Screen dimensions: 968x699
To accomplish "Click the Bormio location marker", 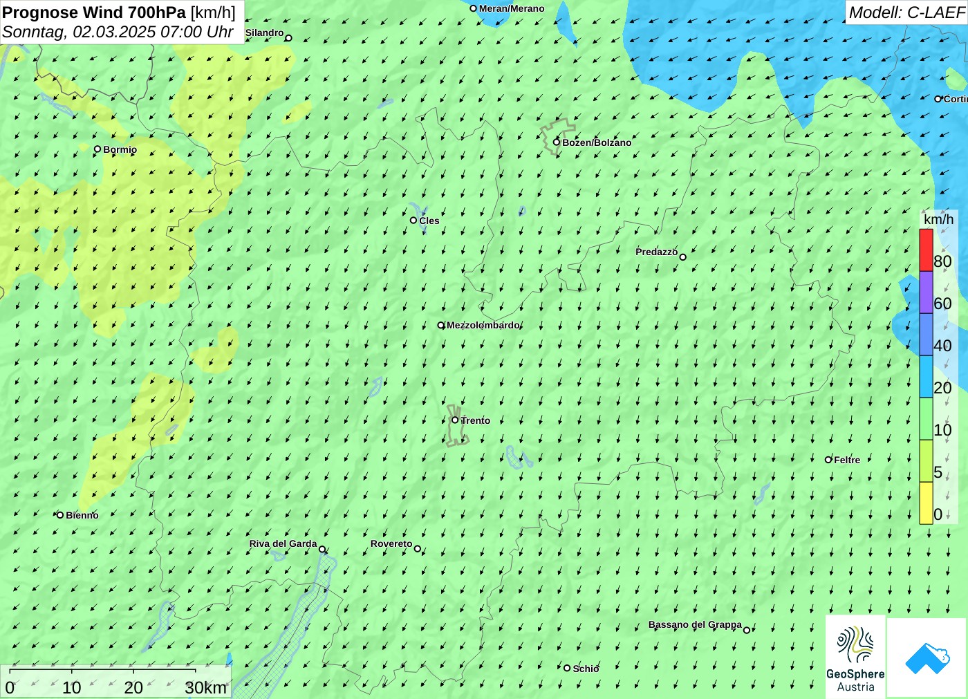I will click(97, 149).
